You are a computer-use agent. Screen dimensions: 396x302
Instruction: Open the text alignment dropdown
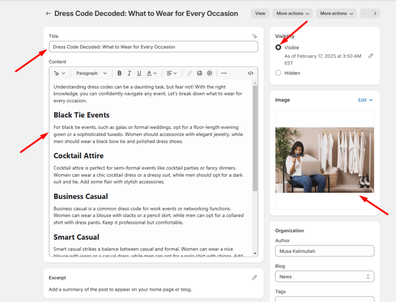click(x=171, y=73)
